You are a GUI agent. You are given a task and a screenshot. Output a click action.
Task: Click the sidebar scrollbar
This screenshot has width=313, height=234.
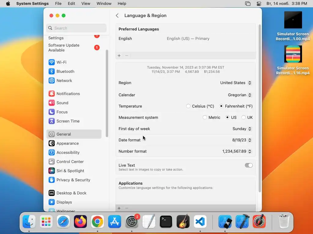107,94
